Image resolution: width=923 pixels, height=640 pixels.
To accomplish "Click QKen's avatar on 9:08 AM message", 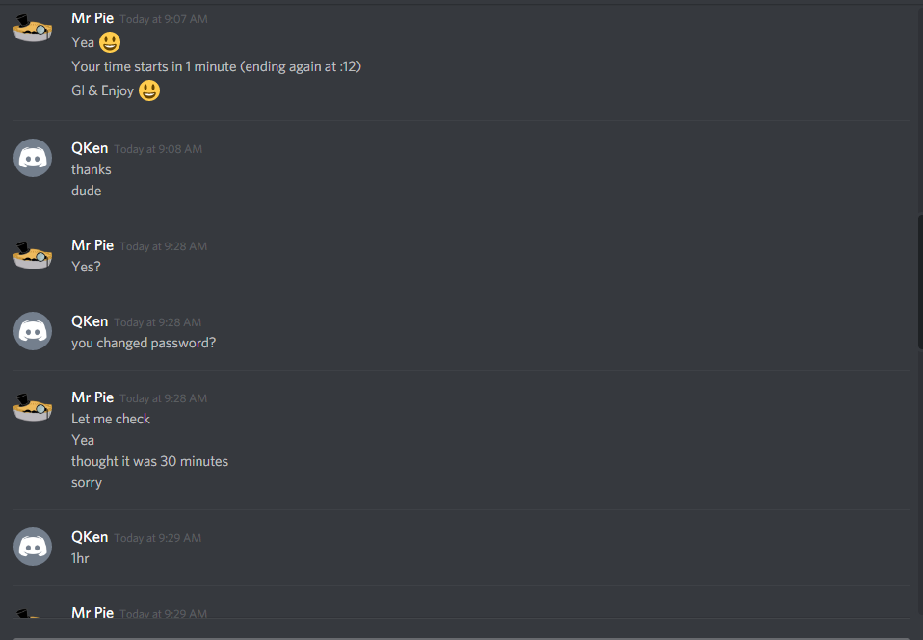I will [x=33, y=158].
